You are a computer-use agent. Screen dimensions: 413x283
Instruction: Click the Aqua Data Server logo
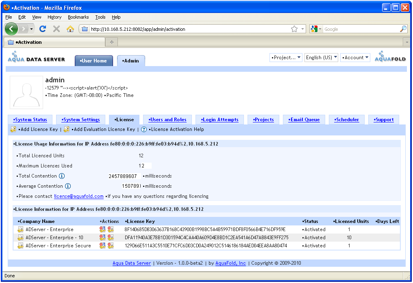pyautogui.click(x=36, y=57)
